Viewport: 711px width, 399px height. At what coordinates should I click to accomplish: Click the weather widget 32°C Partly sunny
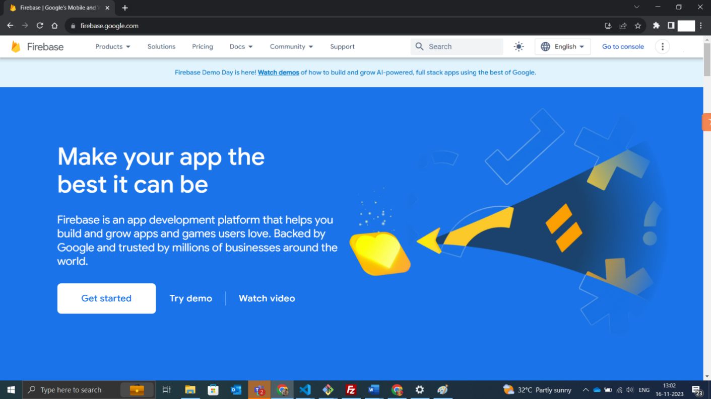pos(538,390)
